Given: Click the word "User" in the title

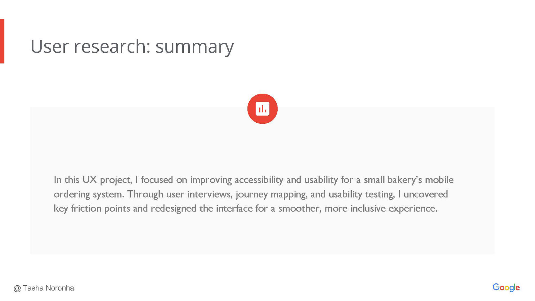Looking at the screenshot, I should 50,46.
